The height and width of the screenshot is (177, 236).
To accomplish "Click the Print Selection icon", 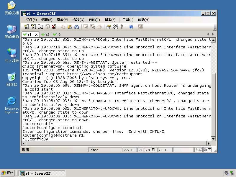I will [93, 27].
